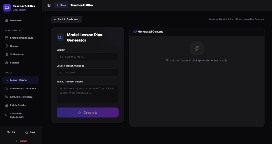
Task: Click the Rubric Builder table icon
Action: [6, 105]
